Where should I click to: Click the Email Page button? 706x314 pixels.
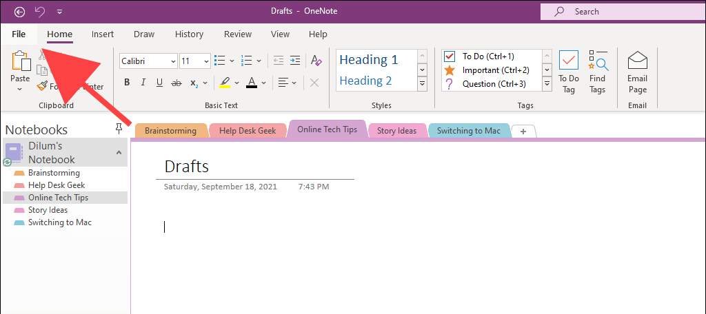coord(638,72)
